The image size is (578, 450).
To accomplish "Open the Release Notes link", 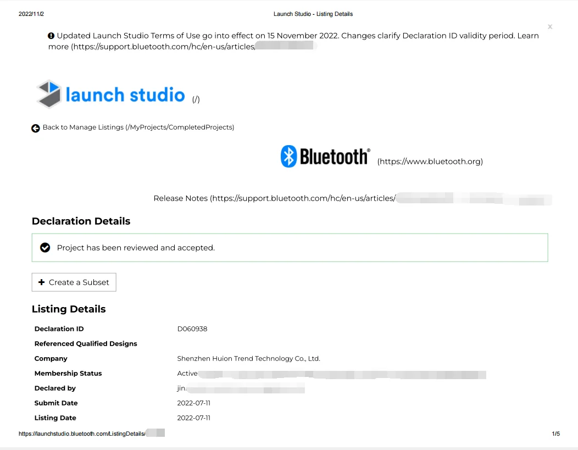I will (x=275, y=198).
